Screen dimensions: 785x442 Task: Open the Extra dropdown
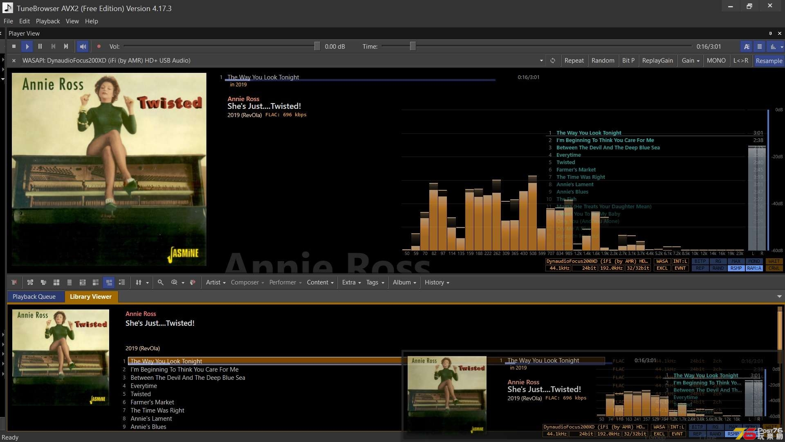pos(352,282)
